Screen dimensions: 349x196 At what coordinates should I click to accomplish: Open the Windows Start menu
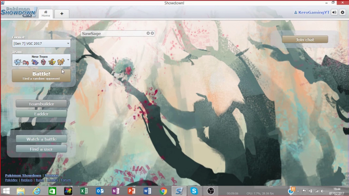6,191
